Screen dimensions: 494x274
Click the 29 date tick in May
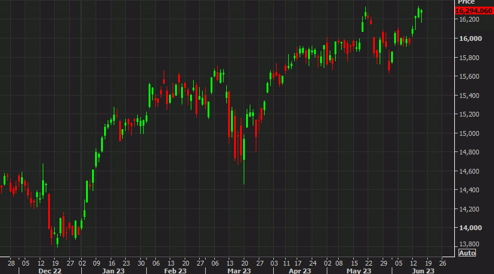pyautogui.click(x=383, y=263)
